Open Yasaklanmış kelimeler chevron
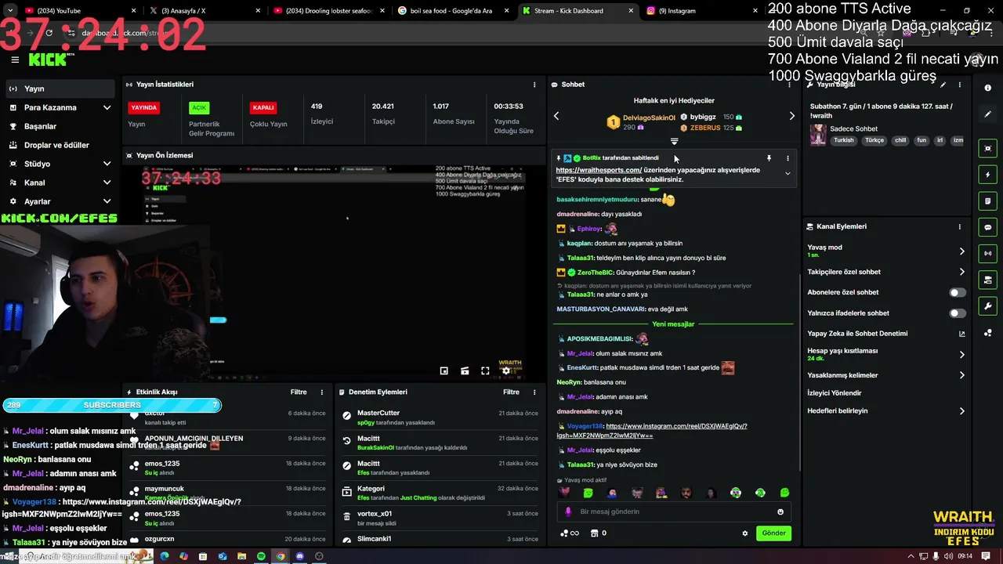1003x564 pixels. pyautogui.click(x=961, y=375)
